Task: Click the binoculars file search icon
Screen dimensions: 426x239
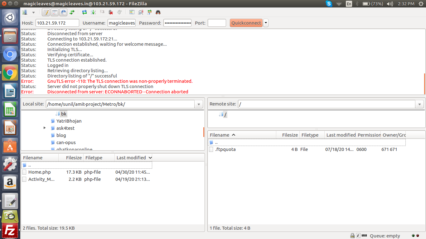Action: point(158,12)
